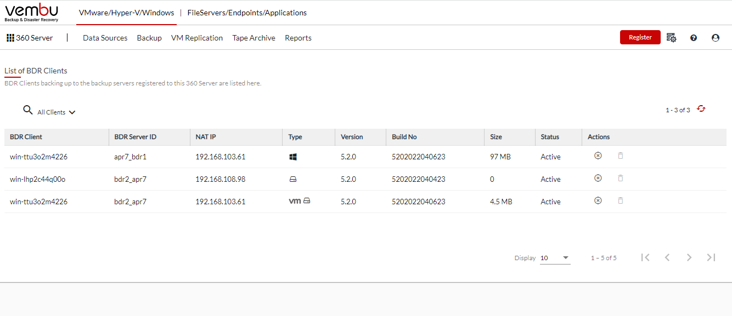This screenshot has height=316, width=732.
Task: Click the Size column header
Action: (496, 137)
